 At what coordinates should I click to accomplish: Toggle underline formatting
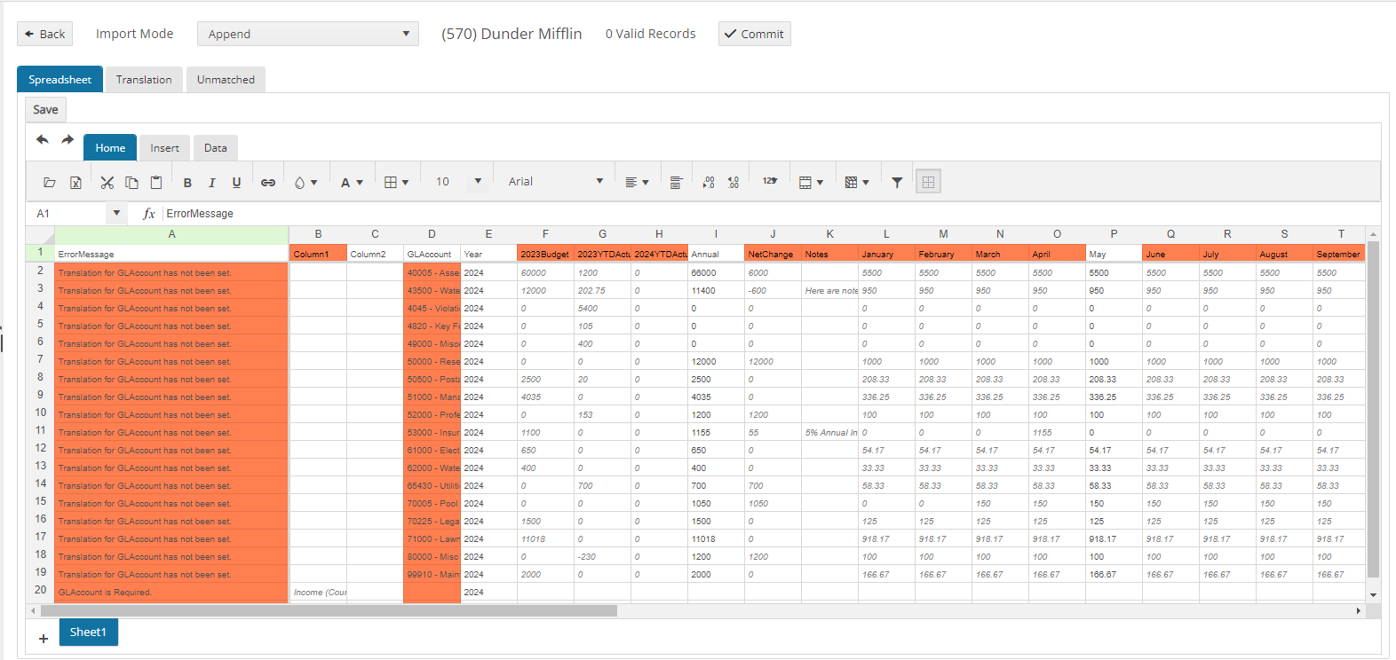[x=236, y=183]
